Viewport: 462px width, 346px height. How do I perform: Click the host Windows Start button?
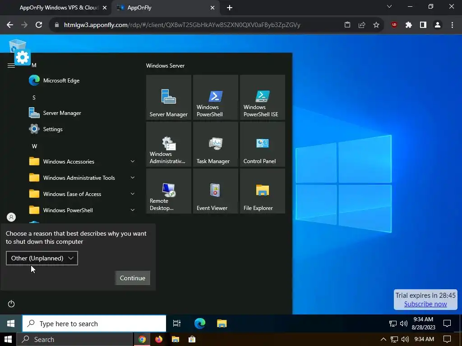[8, 339]
